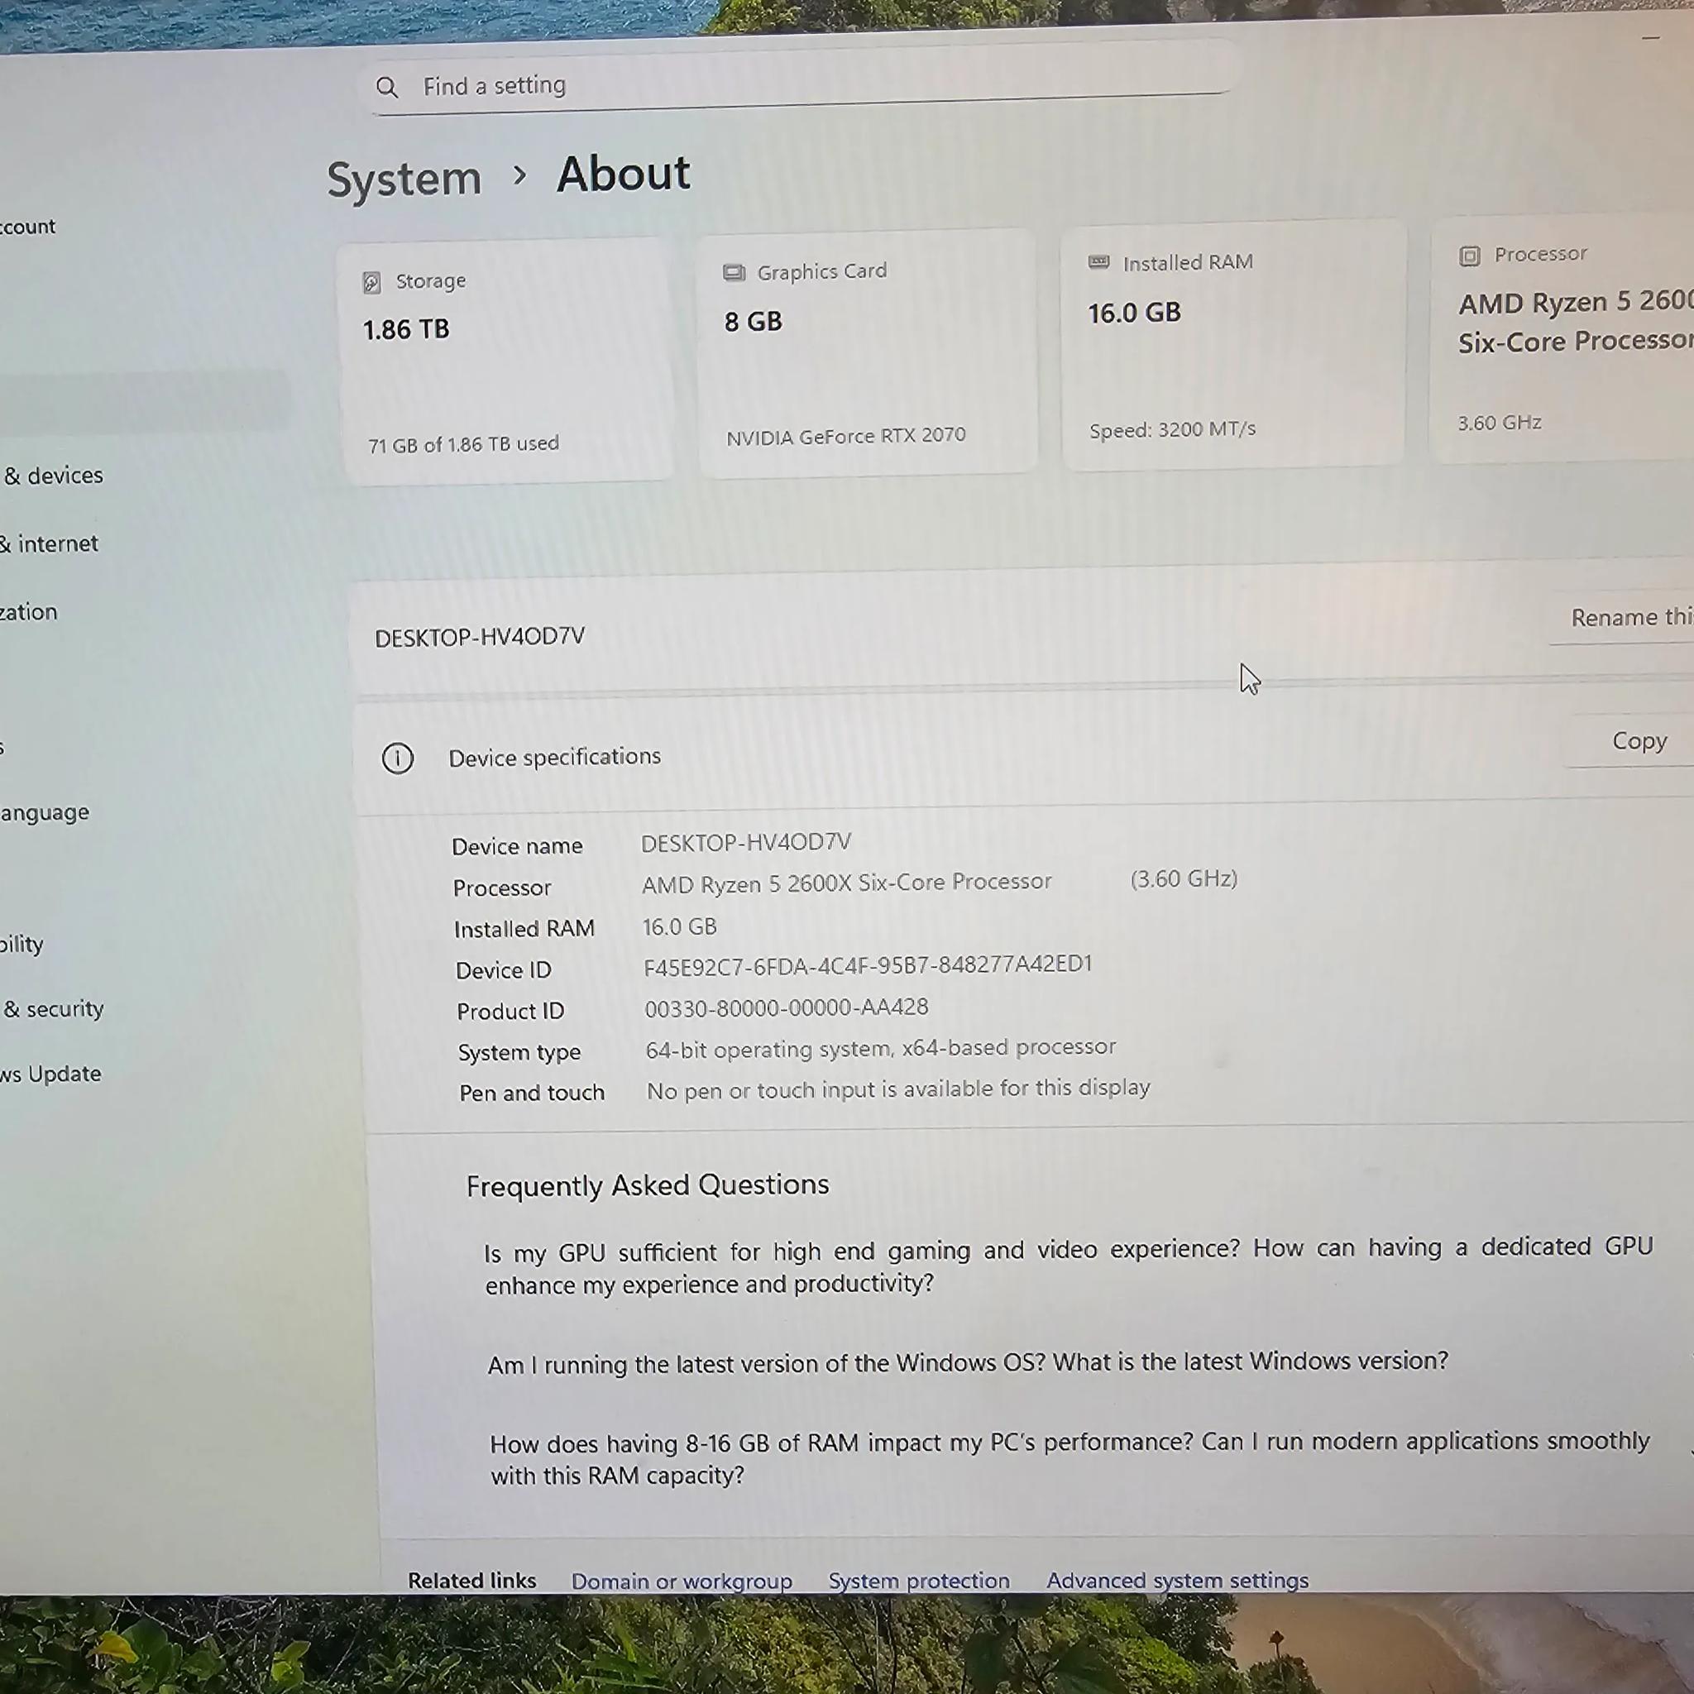Image resolution: width=1694 pixels, height=1694 pixels.
Task: Open the 1.86 TB Storage card
Action: pyautogui.click(x=507, y=361)
